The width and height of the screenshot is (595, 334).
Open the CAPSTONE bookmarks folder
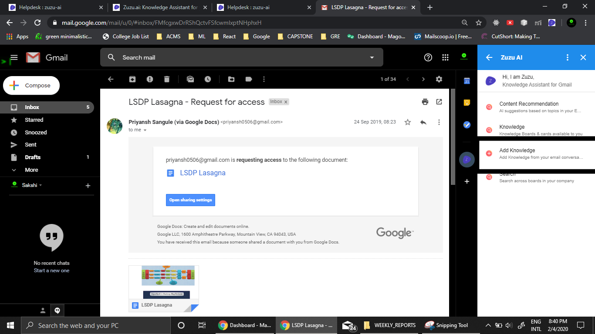coord(295,37)
